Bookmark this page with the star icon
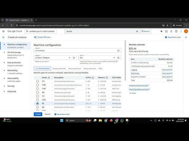 click(x=167, y=26)
